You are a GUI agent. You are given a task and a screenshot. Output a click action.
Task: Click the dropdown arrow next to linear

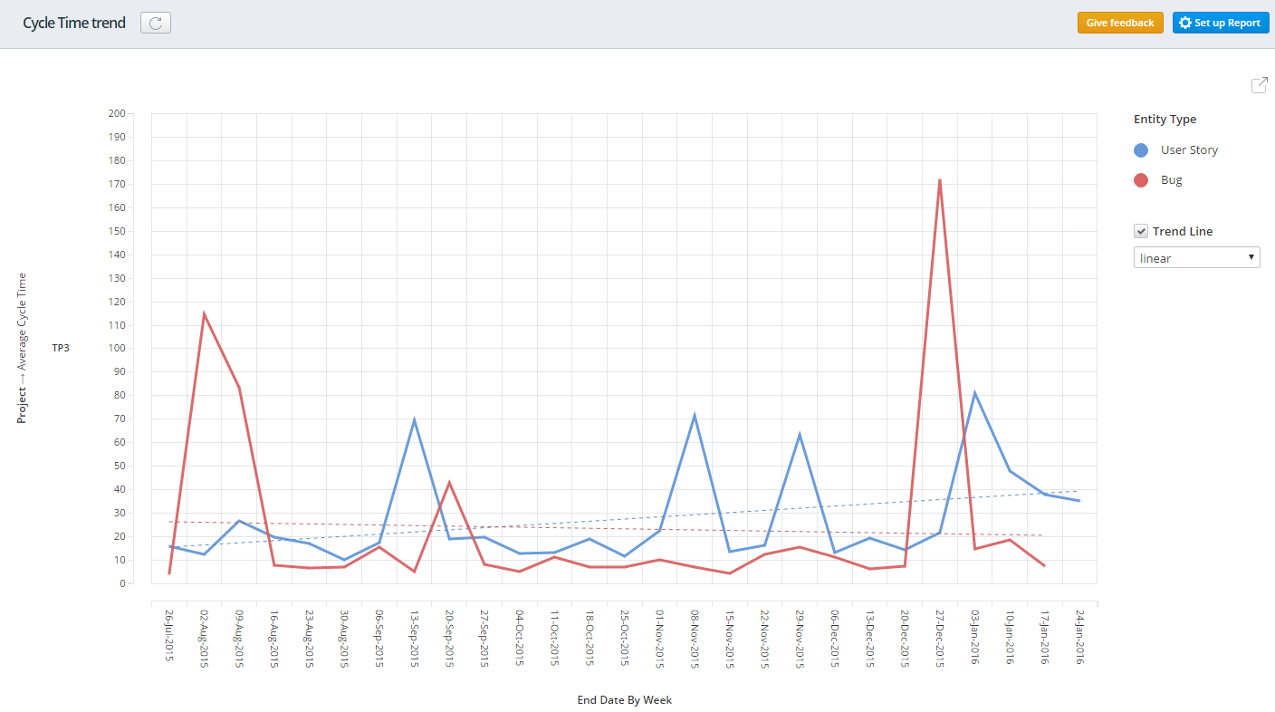[x=1251, y=257]
